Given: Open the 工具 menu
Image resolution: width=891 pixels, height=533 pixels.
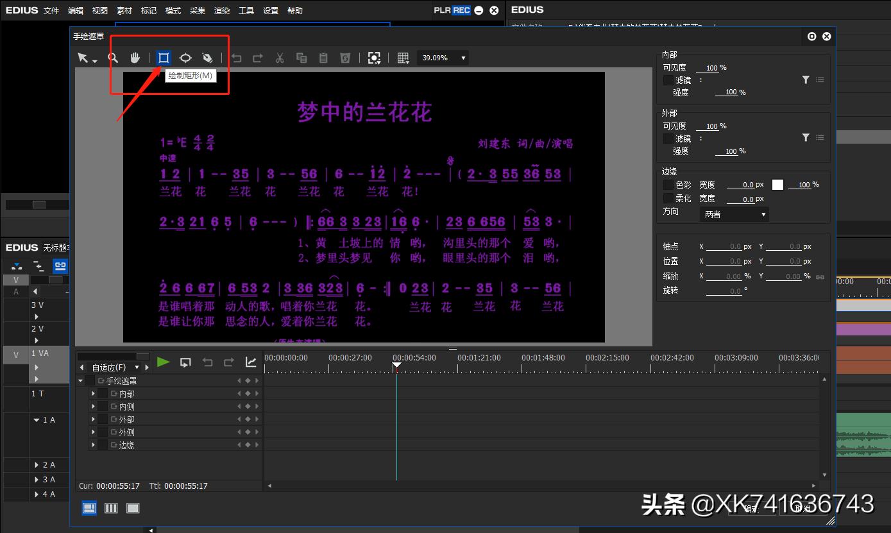Looking at the screenshot, I should (246, 10).
